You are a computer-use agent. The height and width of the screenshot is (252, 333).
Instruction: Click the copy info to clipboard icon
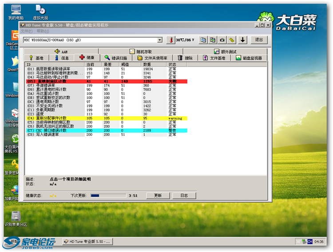[x=203, y=39]
